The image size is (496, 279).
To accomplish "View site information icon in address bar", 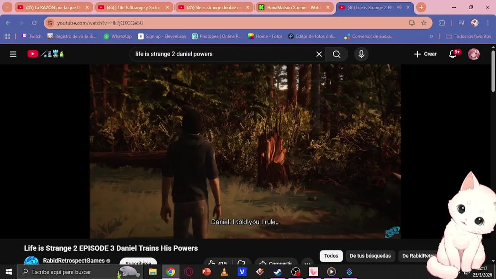I will tap(50, 23).
